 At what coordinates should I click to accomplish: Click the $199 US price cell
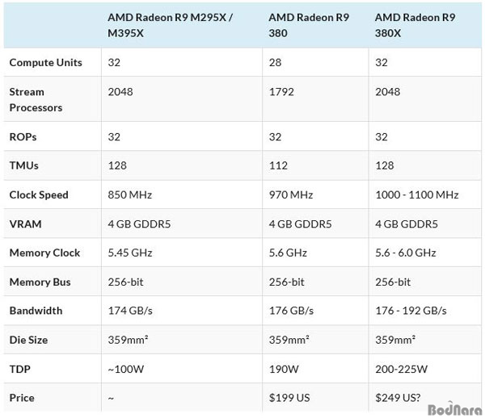click(x=289, y=398)
